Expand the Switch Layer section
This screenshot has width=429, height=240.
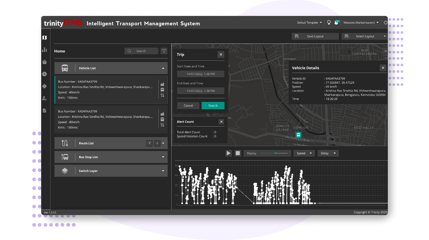(x=163, y=171)
